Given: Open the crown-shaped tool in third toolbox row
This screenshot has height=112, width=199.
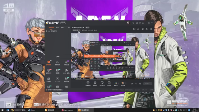Looking at the screenshot, I should (49, 80).
